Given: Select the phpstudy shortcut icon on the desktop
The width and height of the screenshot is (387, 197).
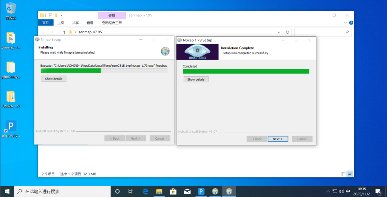Looking at the screenshot, I should pos(11,128).
